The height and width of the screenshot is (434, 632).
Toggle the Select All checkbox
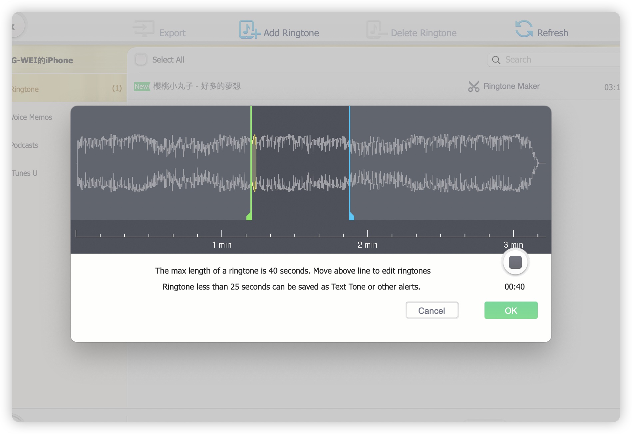pos(141,60)
